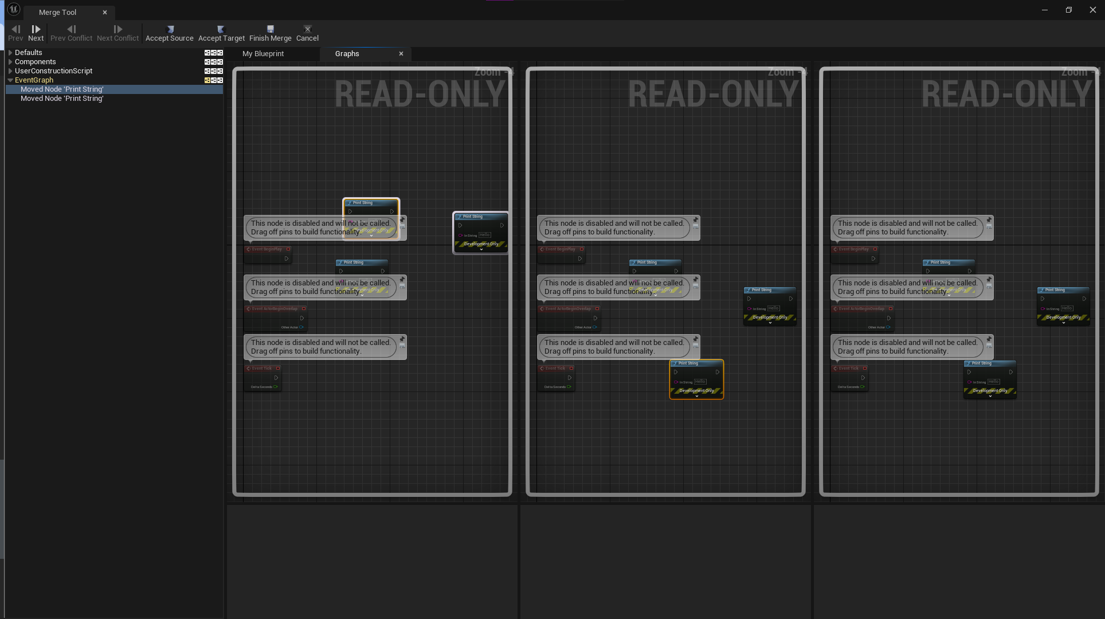Click the highlighted Print String node in the middle graph
The image size is (1105, 619).
pos(696,378)
